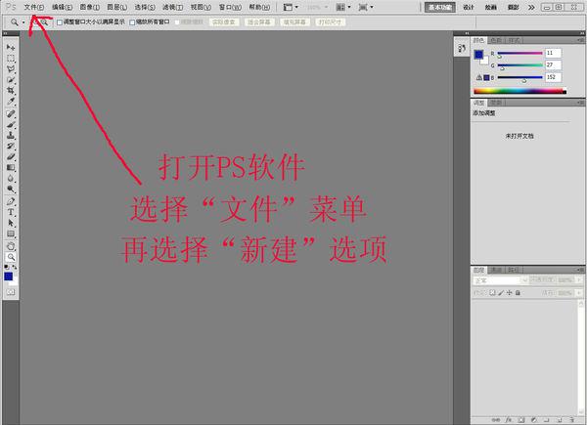Screen dimensions: 587x425
Task: Click the R value input field
Action: coord(554,52)
